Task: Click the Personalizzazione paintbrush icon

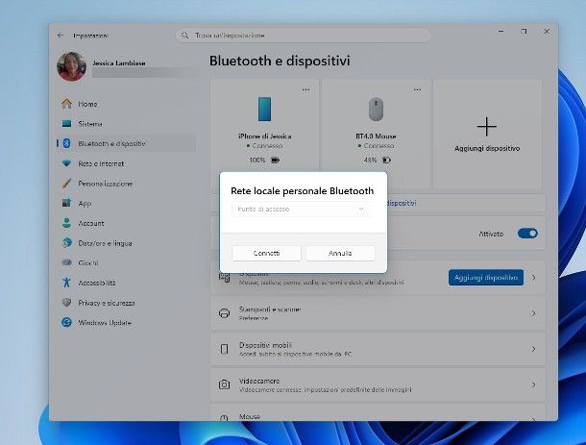Action: coord(67,184)
